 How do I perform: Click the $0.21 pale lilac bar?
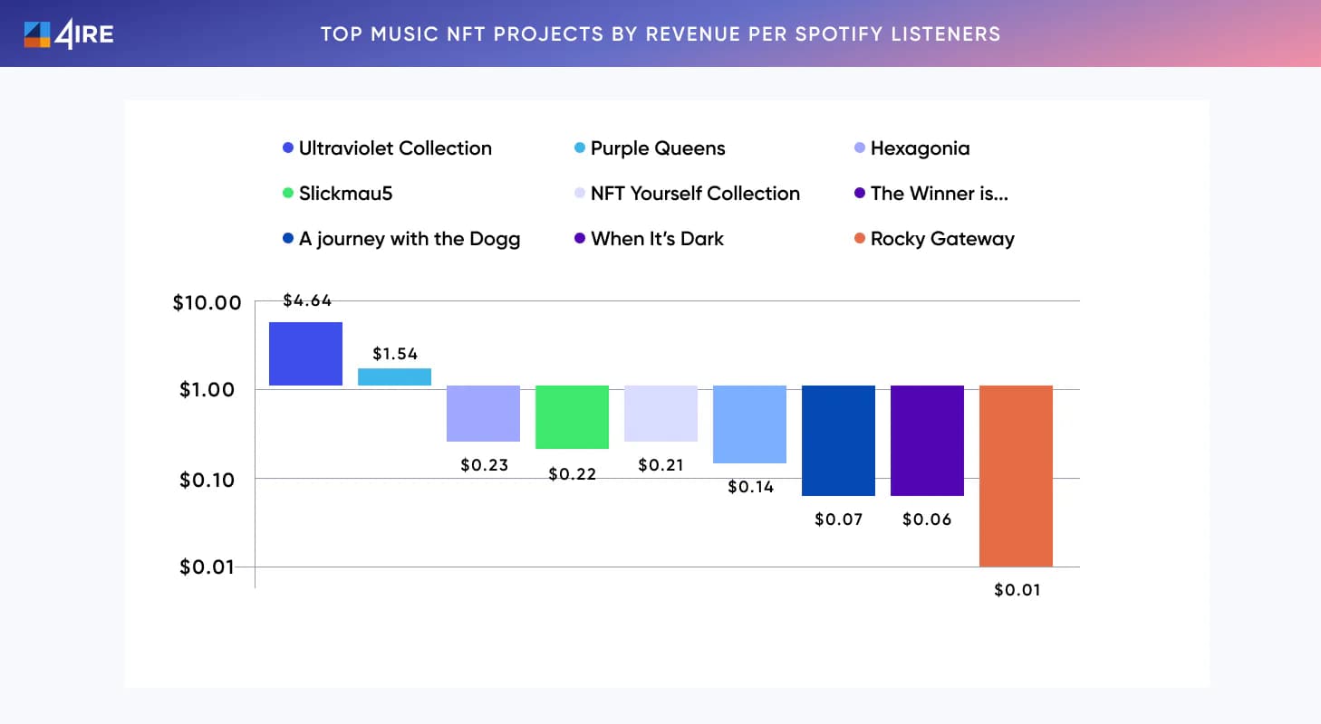(x=660, y=414)
